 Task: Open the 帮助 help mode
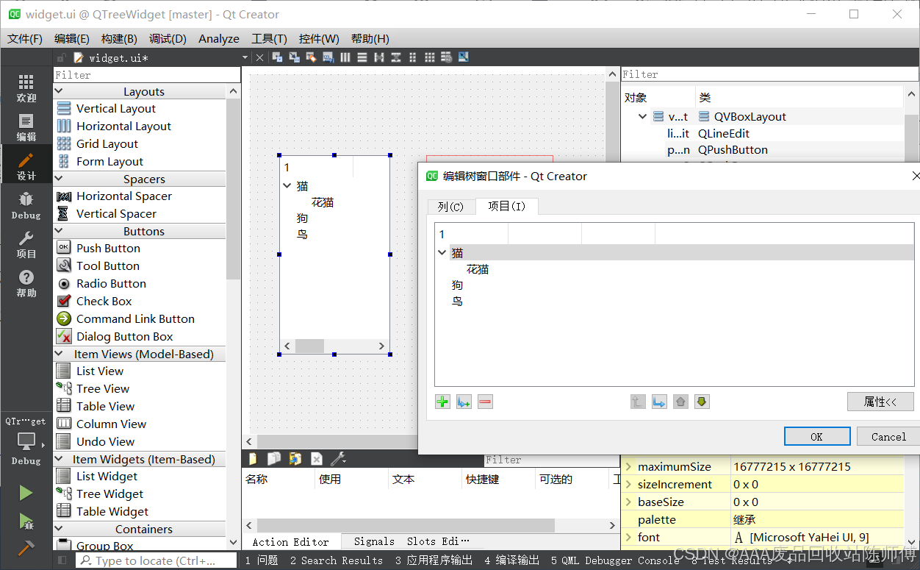26,283
